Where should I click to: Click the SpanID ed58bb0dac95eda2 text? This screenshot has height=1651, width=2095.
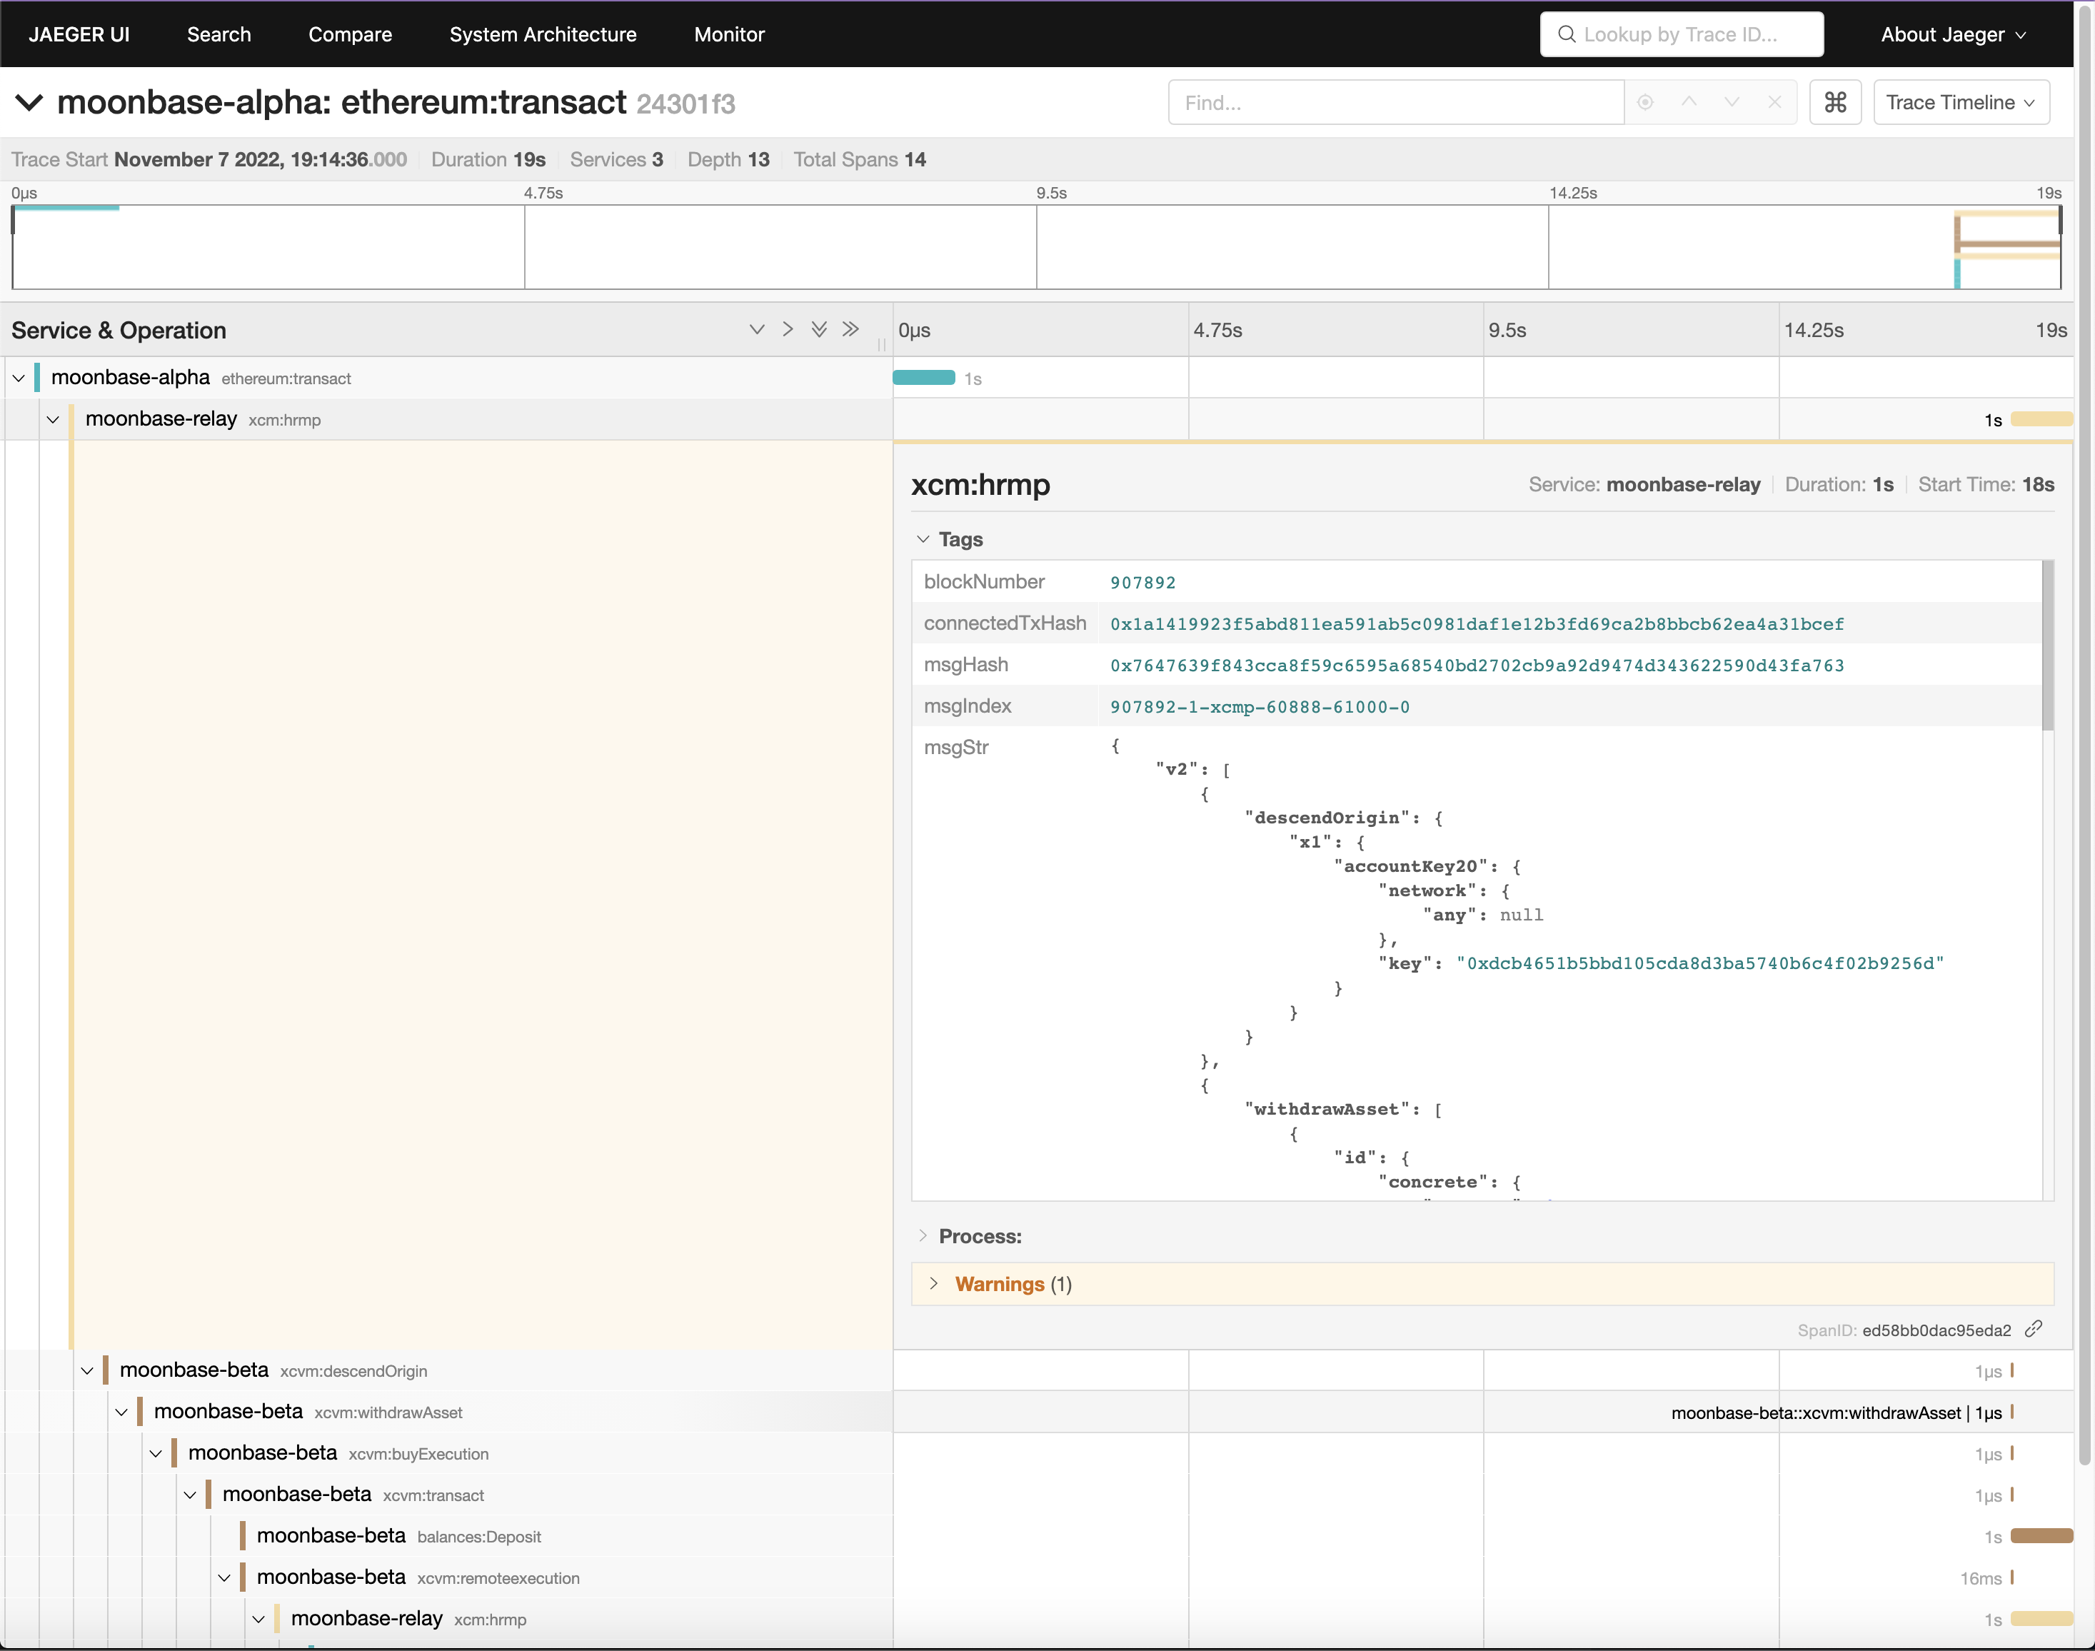point(1936,1331)
